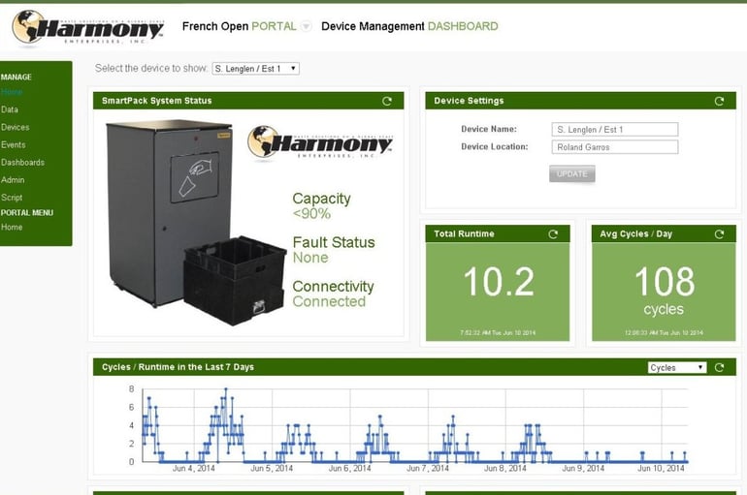Open Events from the sidebar menu
The width and height of the screenshot is (747, 495).
[14, 144]
